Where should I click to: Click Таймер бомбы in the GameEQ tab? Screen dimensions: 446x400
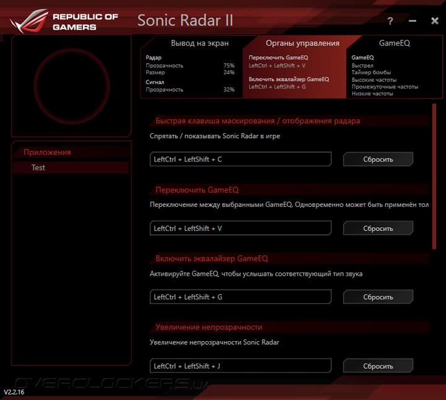click(371, 72)
